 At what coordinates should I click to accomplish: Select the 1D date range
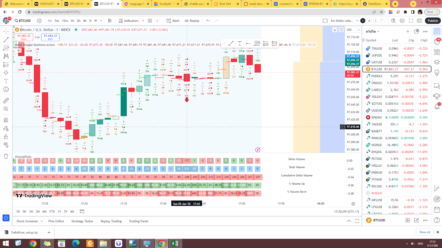tap(18, 212)
